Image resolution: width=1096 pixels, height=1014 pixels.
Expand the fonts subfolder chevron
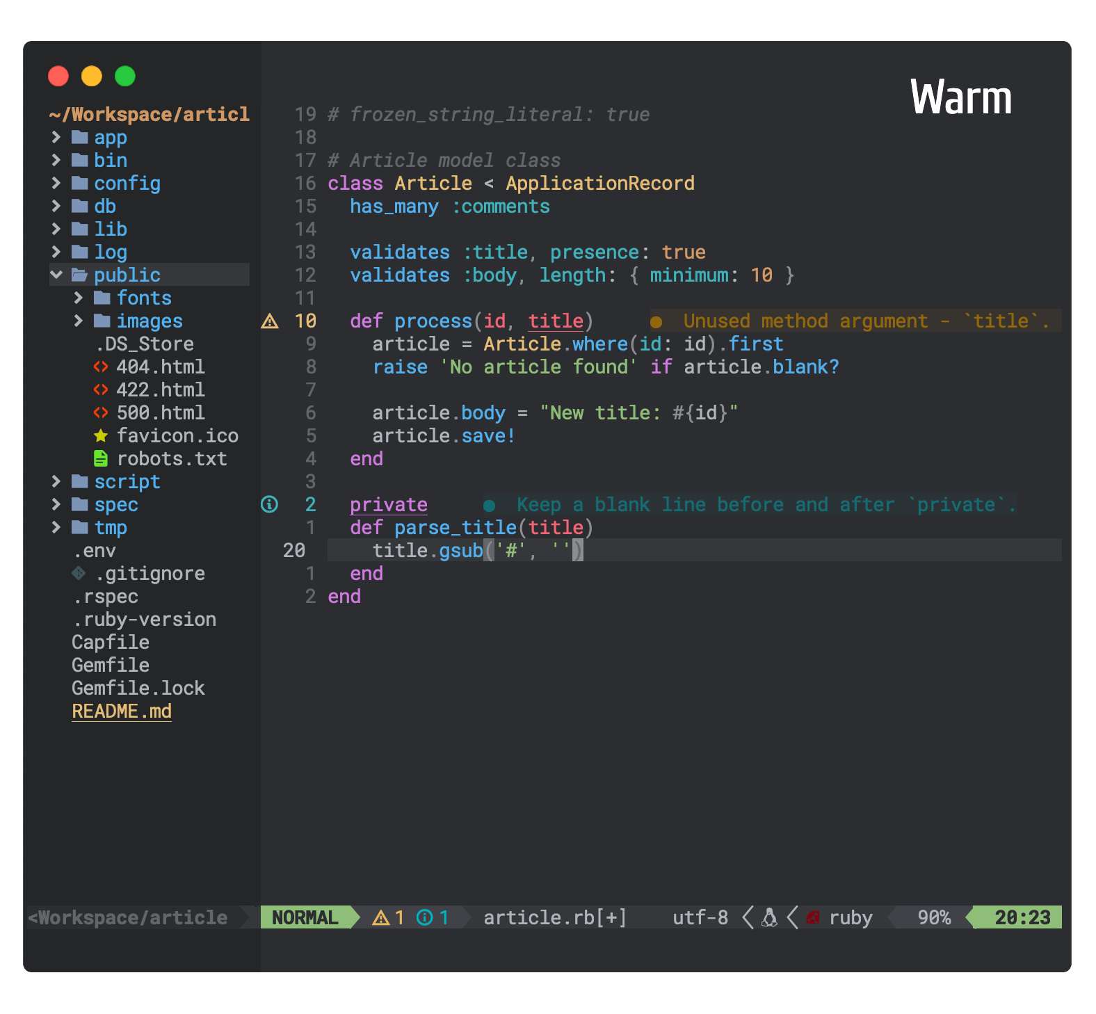[79, 298]
